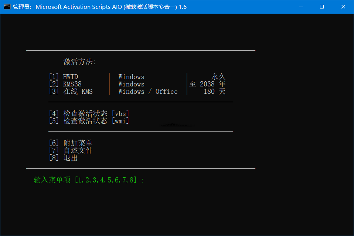Pick the [8] 退出 option
This screenshot has height=236, width=354.
tap(63, 158)
